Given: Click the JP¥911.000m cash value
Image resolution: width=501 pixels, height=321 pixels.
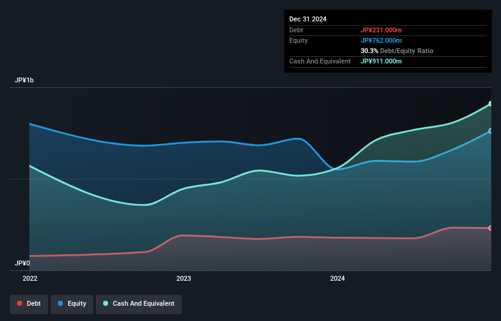Looking at the screenshot, I should coord(381,61).
